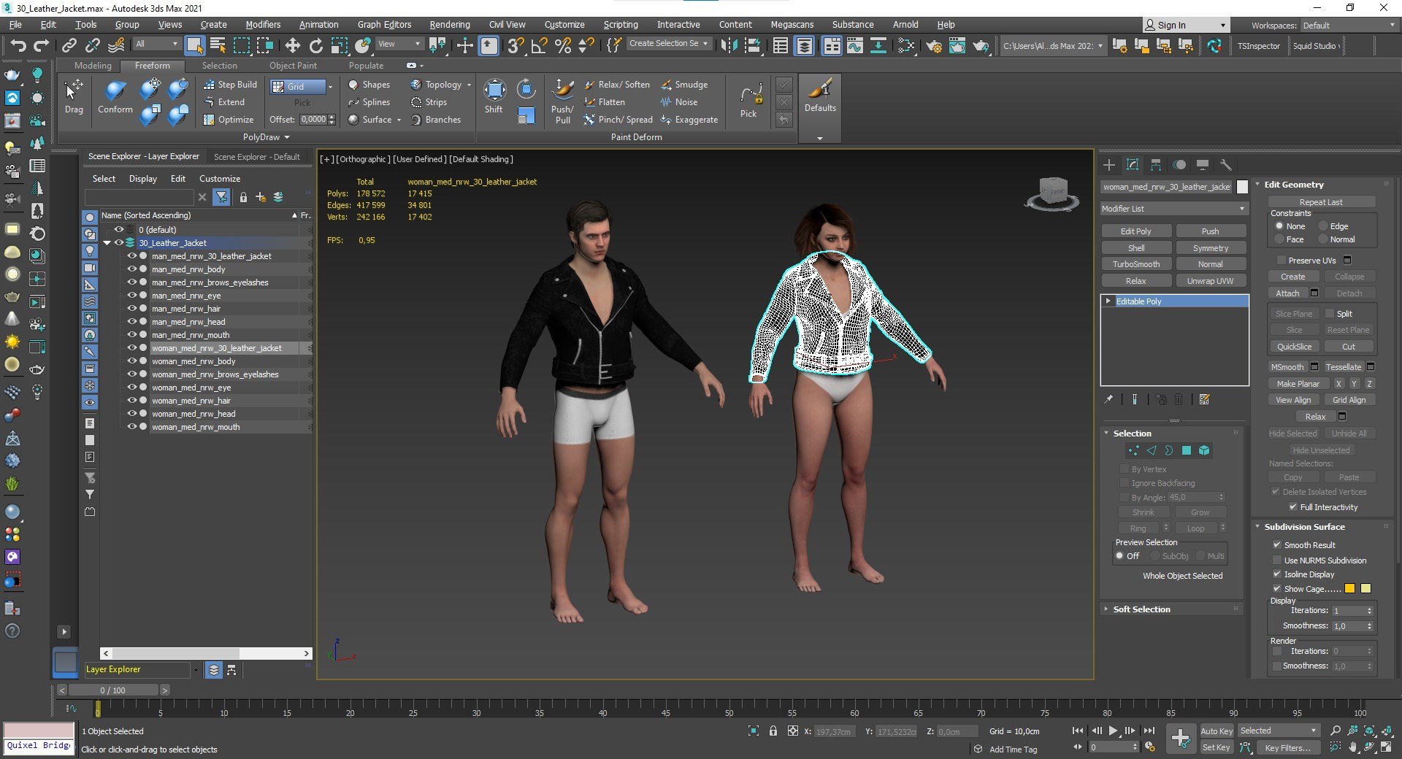This screenshot has width=1402, height=759.
Task: Switch to Polygon sub-object level icon
Action: pyautogui.click(x=1187, y=450)
